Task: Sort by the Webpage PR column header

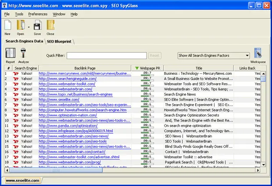Action: pos(148,68)
